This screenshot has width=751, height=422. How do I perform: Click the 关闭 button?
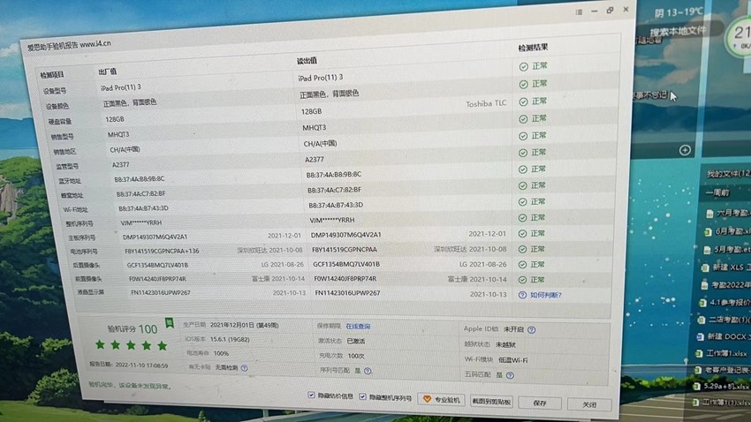pos(589,404)
